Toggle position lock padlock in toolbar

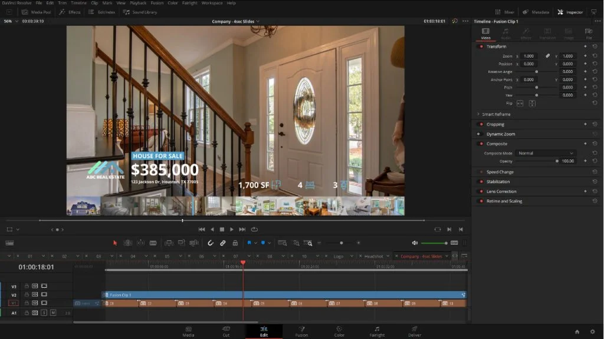tap(235, 243)
